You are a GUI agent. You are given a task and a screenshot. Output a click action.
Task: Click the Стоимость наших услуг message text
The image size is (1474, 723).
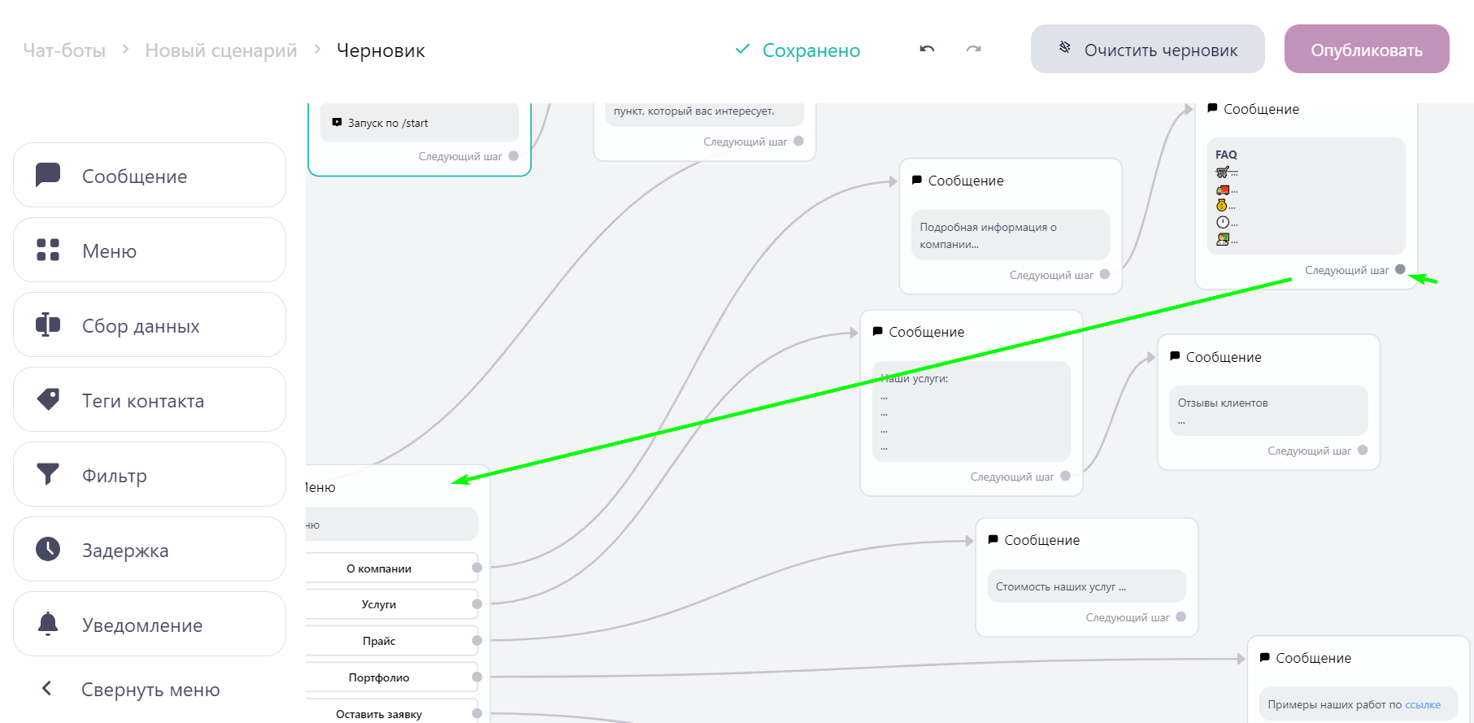point(1061,586)
